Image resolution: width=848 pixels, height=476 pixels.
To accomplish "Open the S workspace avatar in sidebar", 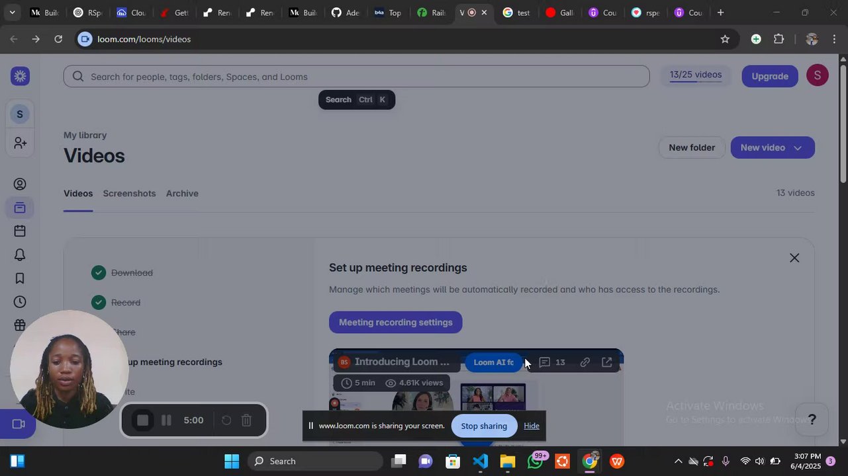I will 20,114.
